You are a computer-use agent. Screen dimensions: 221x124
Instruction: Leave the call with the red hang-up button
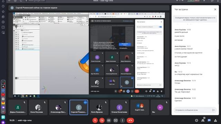131,120
